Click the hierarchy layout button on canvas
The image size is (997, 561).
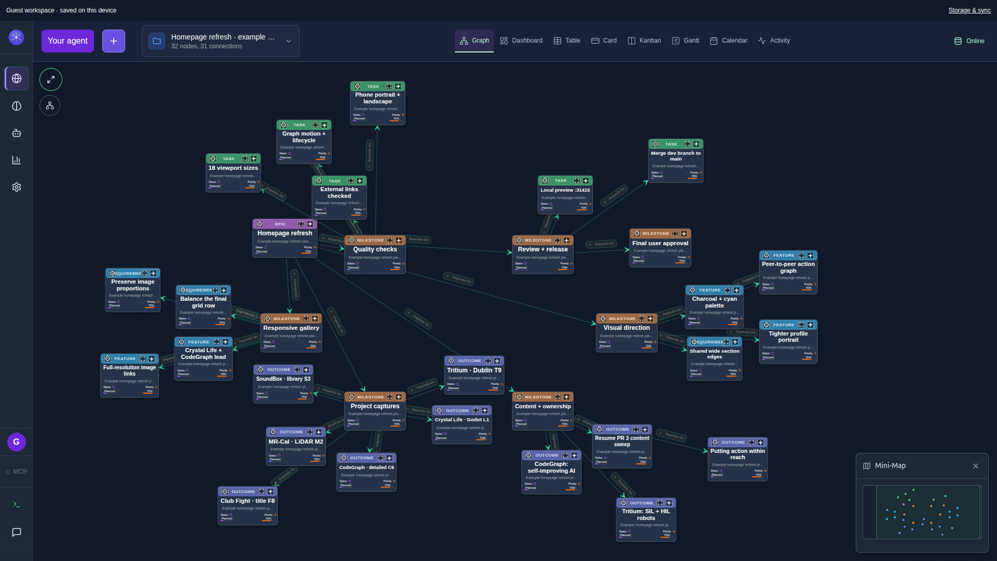pos(50,106)
